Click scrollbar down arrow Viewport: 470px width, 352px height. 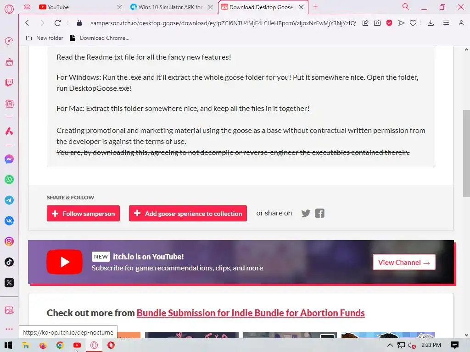click(x=466, y=335)
